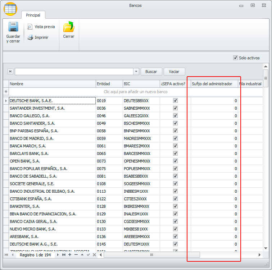Uncheck SEPA activo for DEUTSCHE BANK, S.A.E.
This screenshot has height=270, width=272.
(175, 101)
